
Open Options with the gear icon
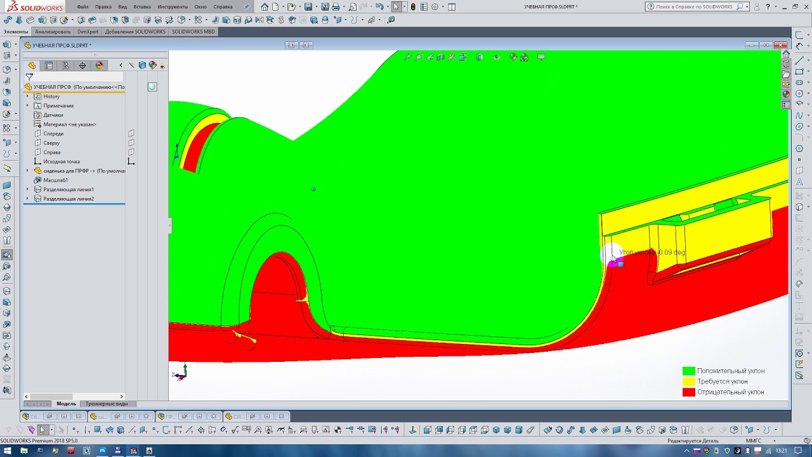tap(435, 7)
